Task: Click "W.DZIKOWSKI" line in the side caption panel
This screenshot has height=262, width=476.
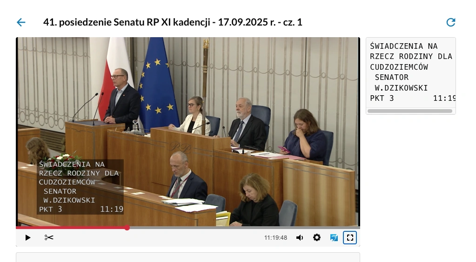Action: pos(401,88)
